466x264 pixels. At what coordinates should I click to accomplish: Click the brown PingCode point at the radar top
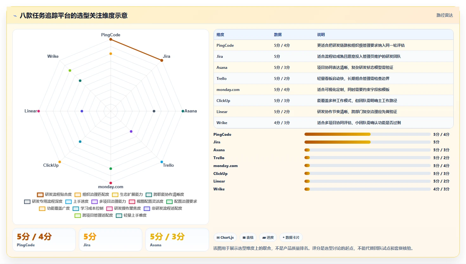(x=111, y=39)
